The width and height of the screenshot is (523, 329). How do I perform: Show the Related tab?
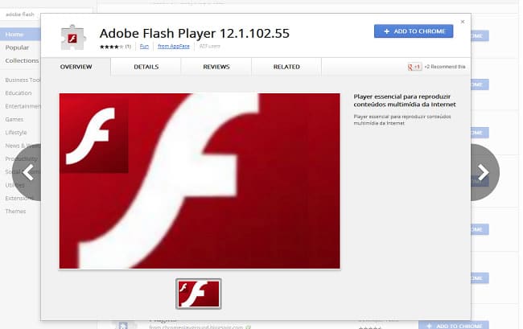tap(286, 67)
